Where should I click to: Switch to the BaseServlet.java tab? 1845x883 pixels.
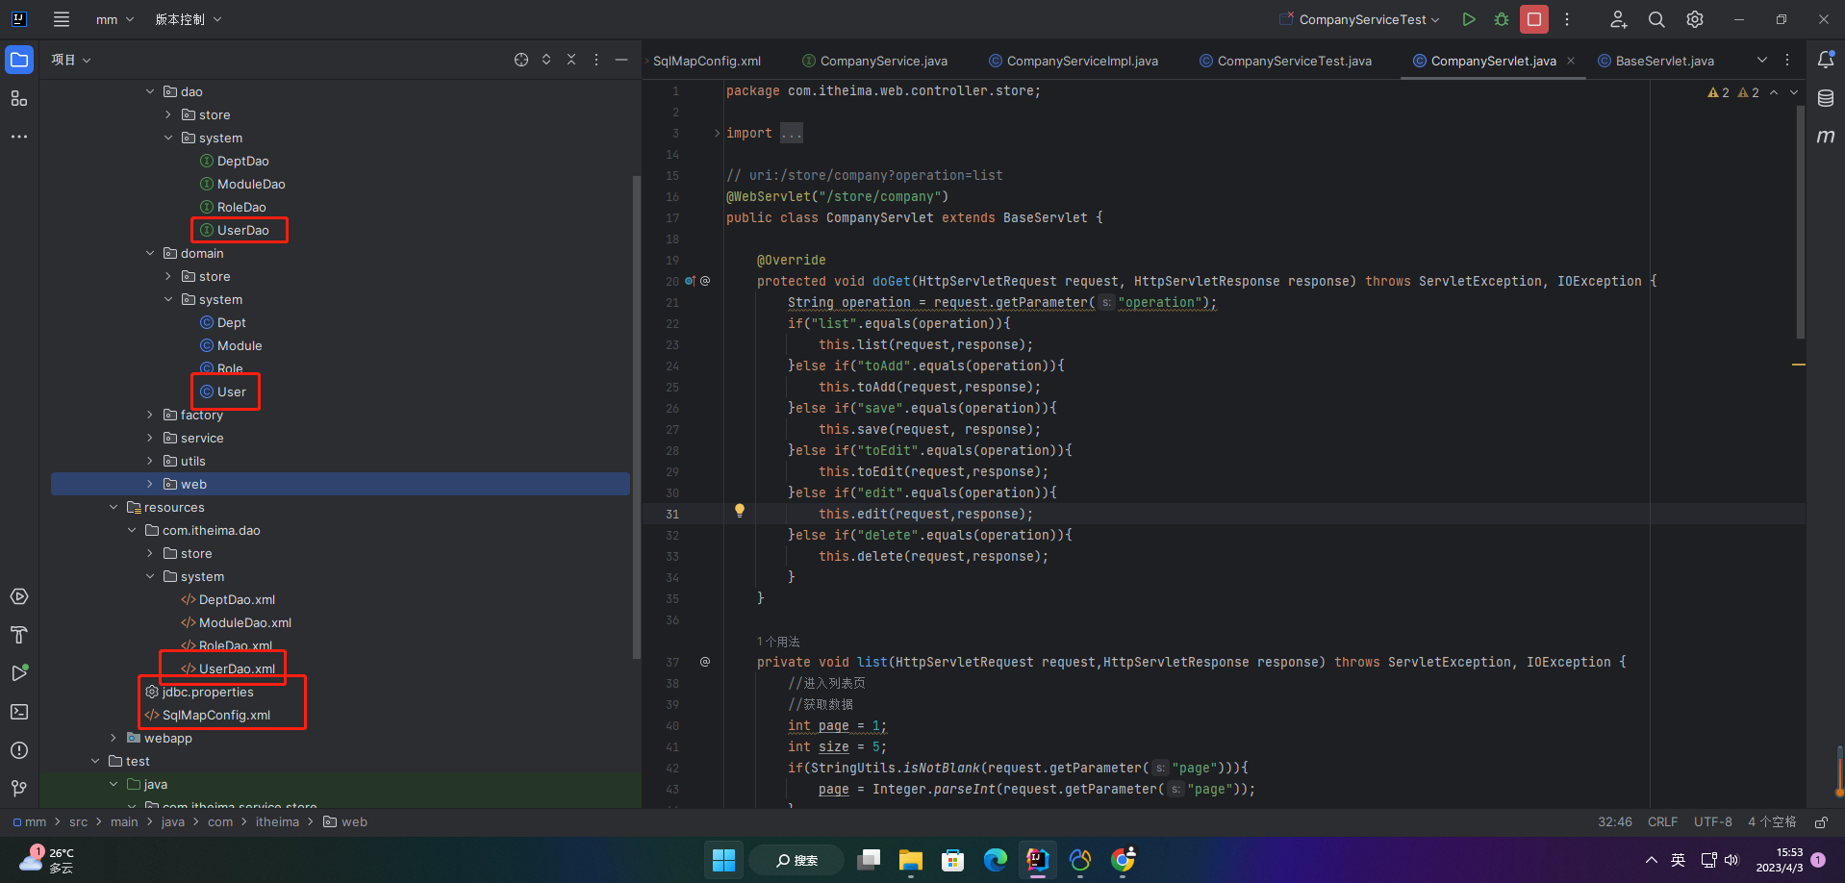click(x=1655, y=61)
